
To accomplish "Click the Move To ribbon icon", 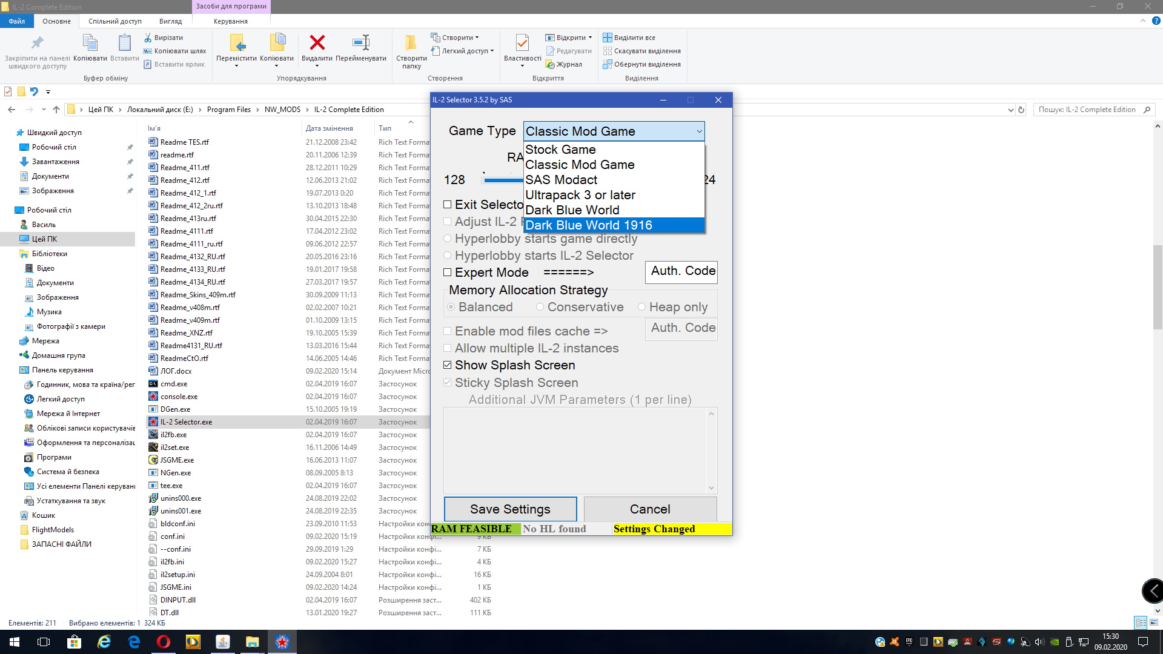I will 237,44.
